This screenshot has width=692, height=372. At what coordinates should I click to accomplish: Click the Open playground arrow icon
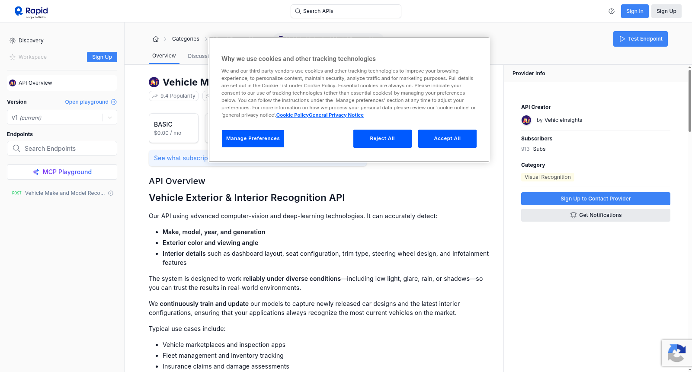114,102
